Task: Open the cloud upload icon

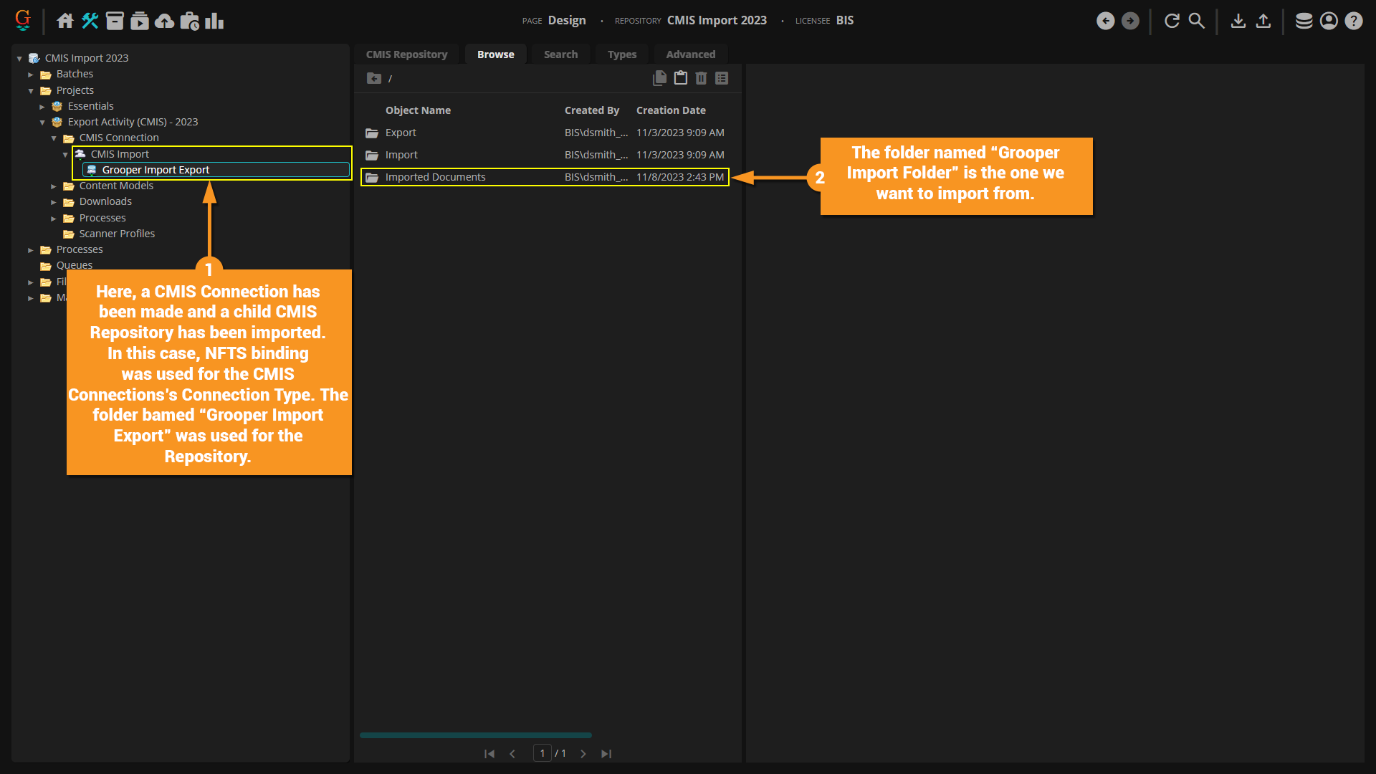Action: tap(165, 21)
